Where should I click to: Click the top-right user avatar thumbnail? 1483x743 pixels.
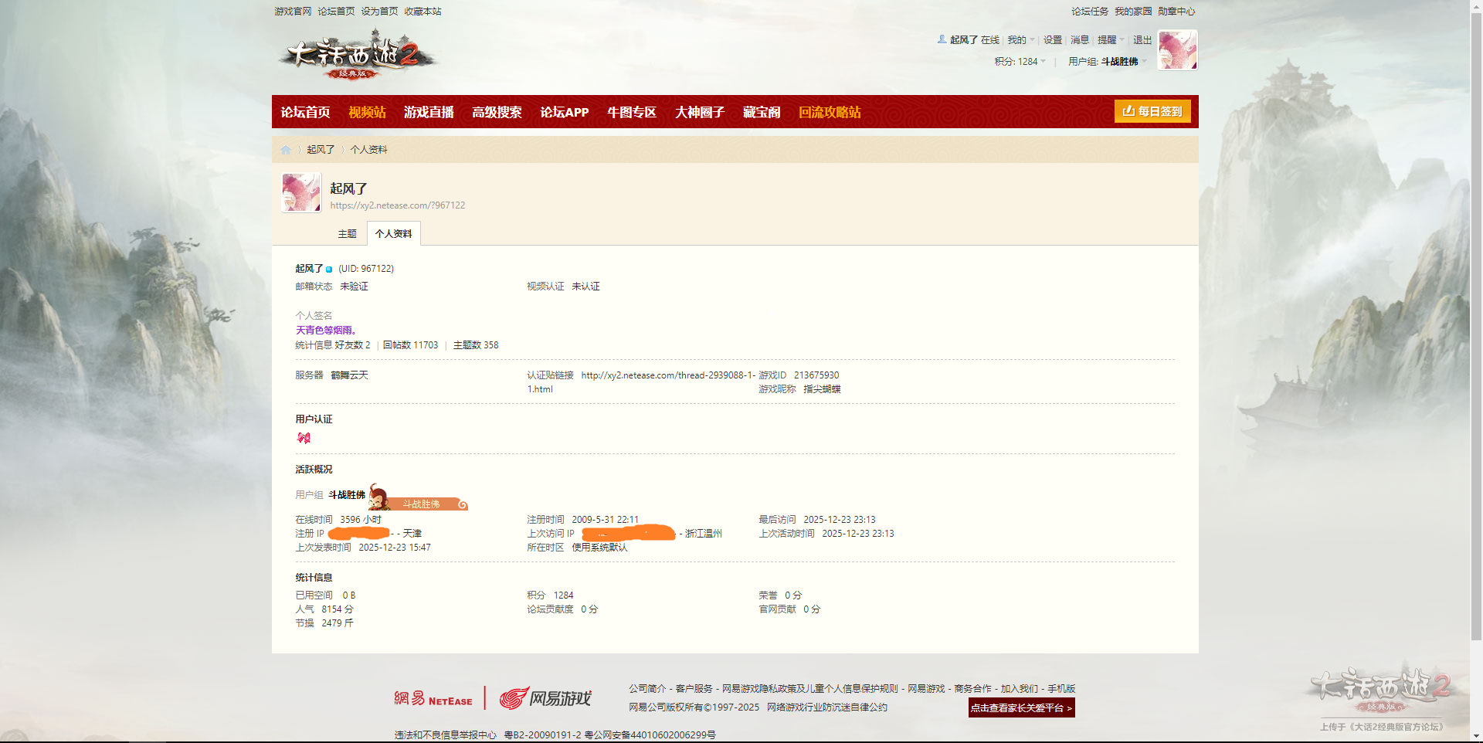[1177, 50]
